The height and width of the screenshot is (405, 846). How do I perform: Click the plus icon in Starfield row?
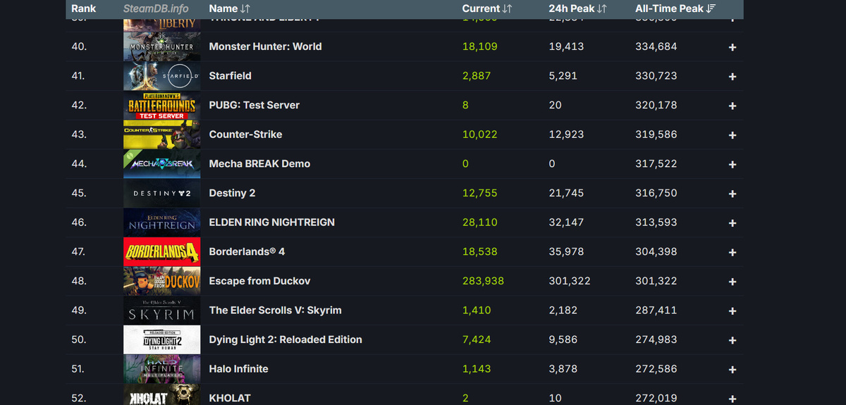pyautogui.click(x=732, y=77)
